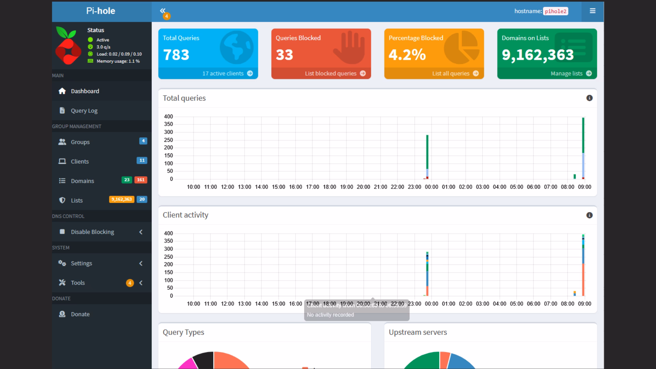Click the Donate icon in sidebar

62,314
